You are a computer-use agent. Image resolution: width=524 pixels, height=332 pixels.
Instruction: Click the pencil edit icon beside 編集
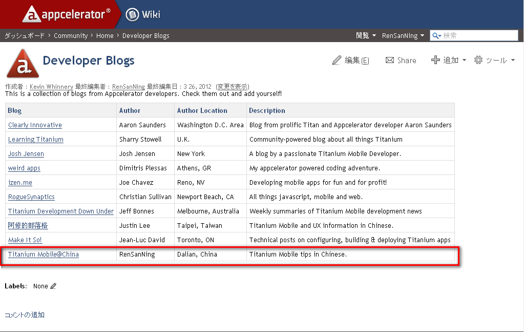coord(337,60)
